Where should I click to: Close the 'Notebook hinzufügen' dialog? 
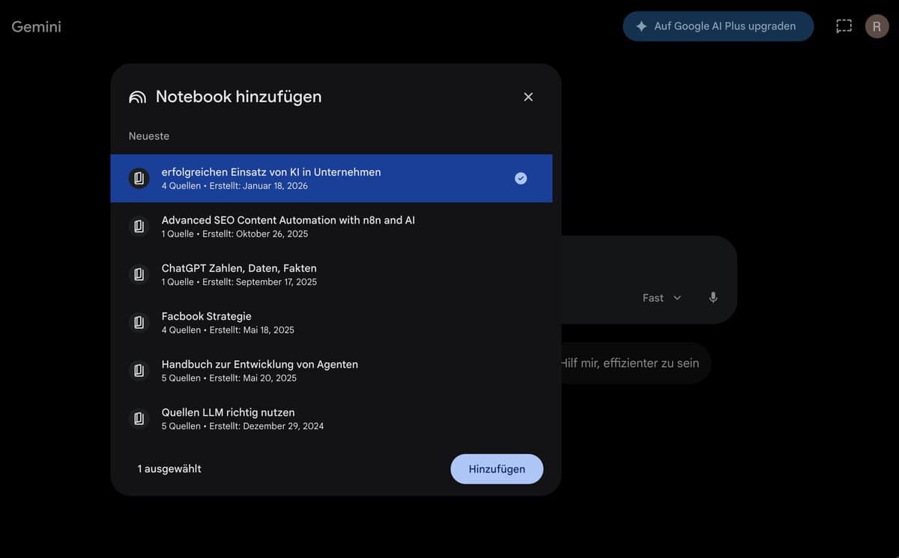528,97
